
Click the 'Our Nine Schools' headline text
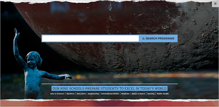tap(109, 88)
